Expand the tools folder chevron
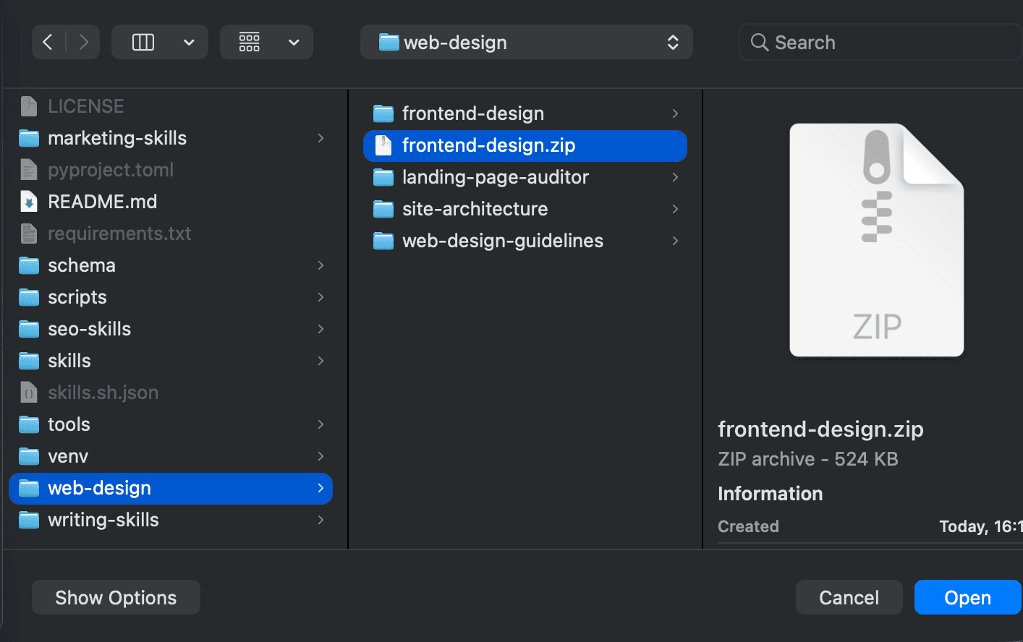The height and width of the screenshot is (642, 1023). 321,424
